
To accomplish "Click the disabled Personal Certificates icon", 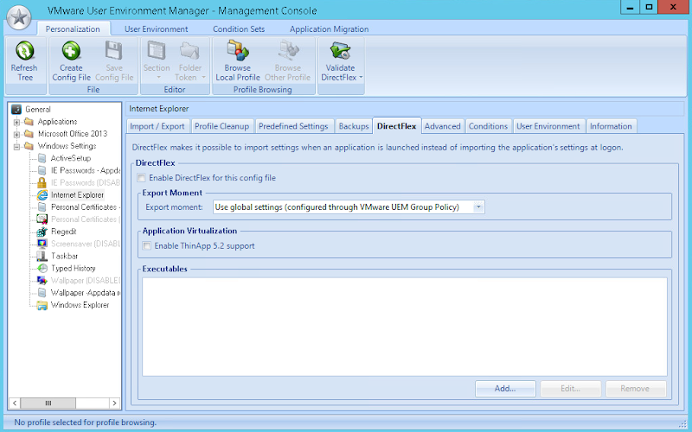I will click(x=42, y=219).
